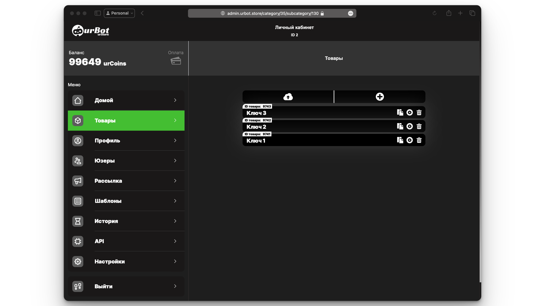This screenshot has height=306, width=545.
Task: Click the cloud upload icon above products
Action: [x=288, y=97]
